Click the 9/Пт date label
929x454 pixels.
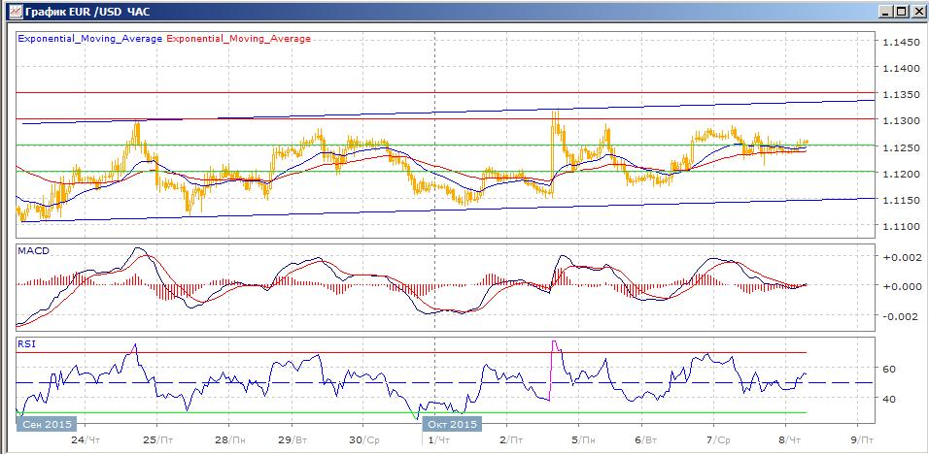tap(862, 440)
